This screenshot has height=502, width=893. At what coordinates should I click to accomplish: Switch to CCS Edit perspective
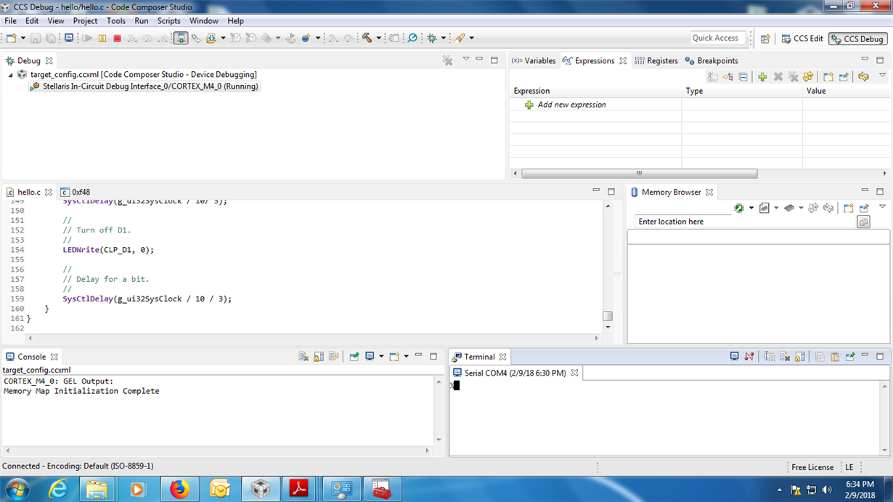(x=802, y=39)
